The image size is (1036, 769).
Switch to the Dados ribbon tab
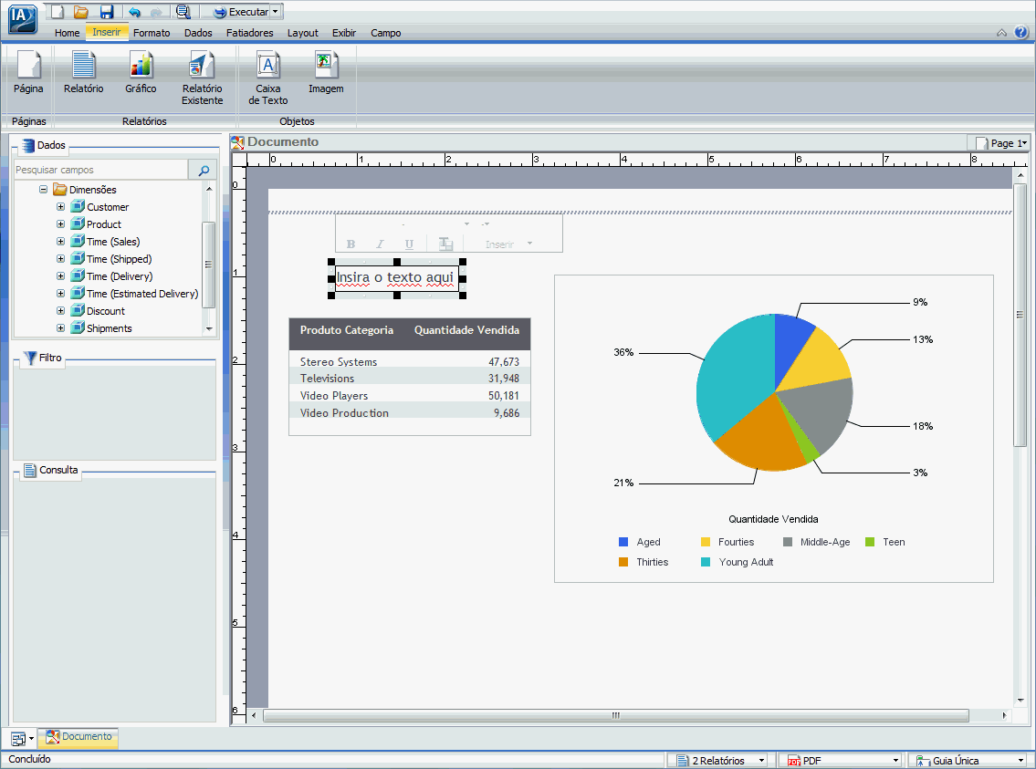[198, 32]
